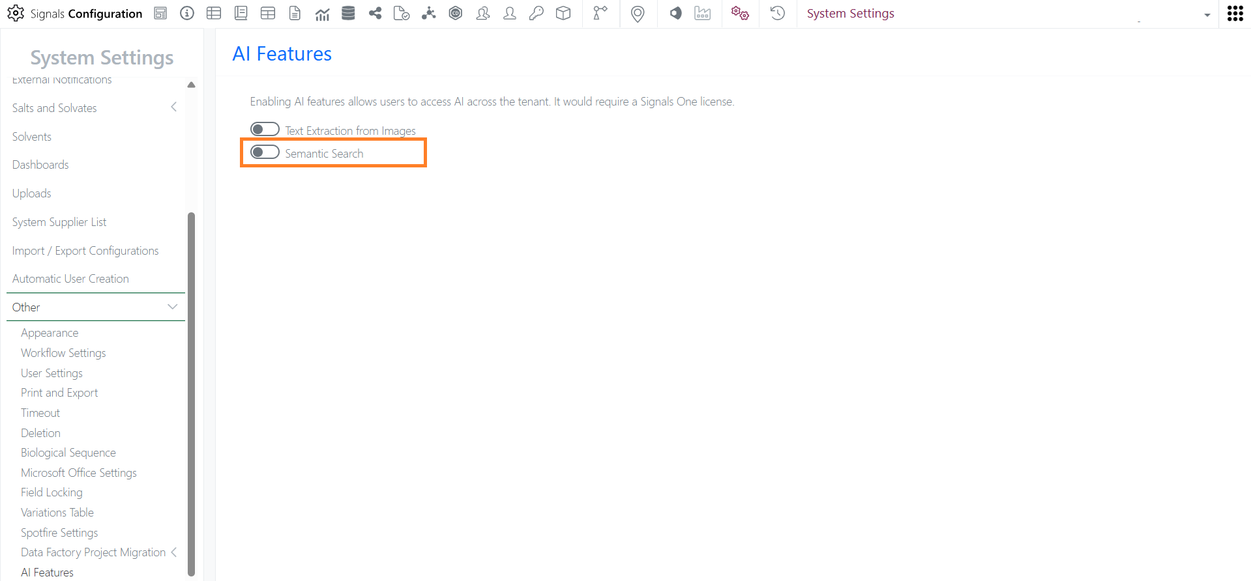Click the sidebar scrollbar thumb

(192, 394)
